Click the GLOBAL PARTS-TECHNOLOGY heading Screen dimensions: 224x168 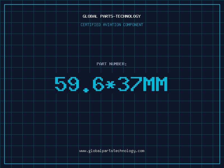(x=112, y=16)
